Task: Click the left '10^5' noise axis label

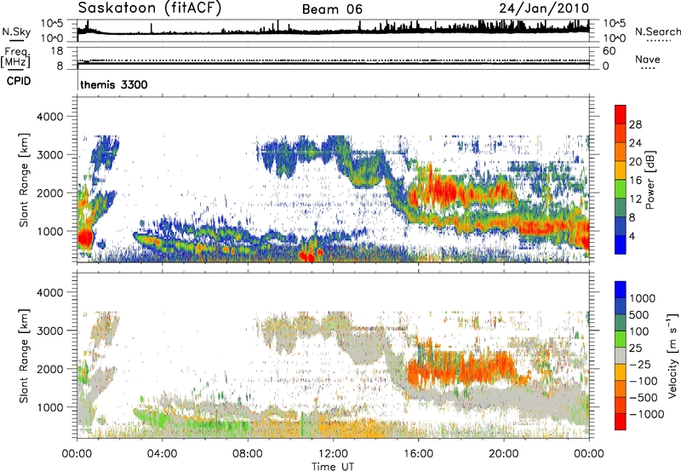Action: click(x=52, y=24)
